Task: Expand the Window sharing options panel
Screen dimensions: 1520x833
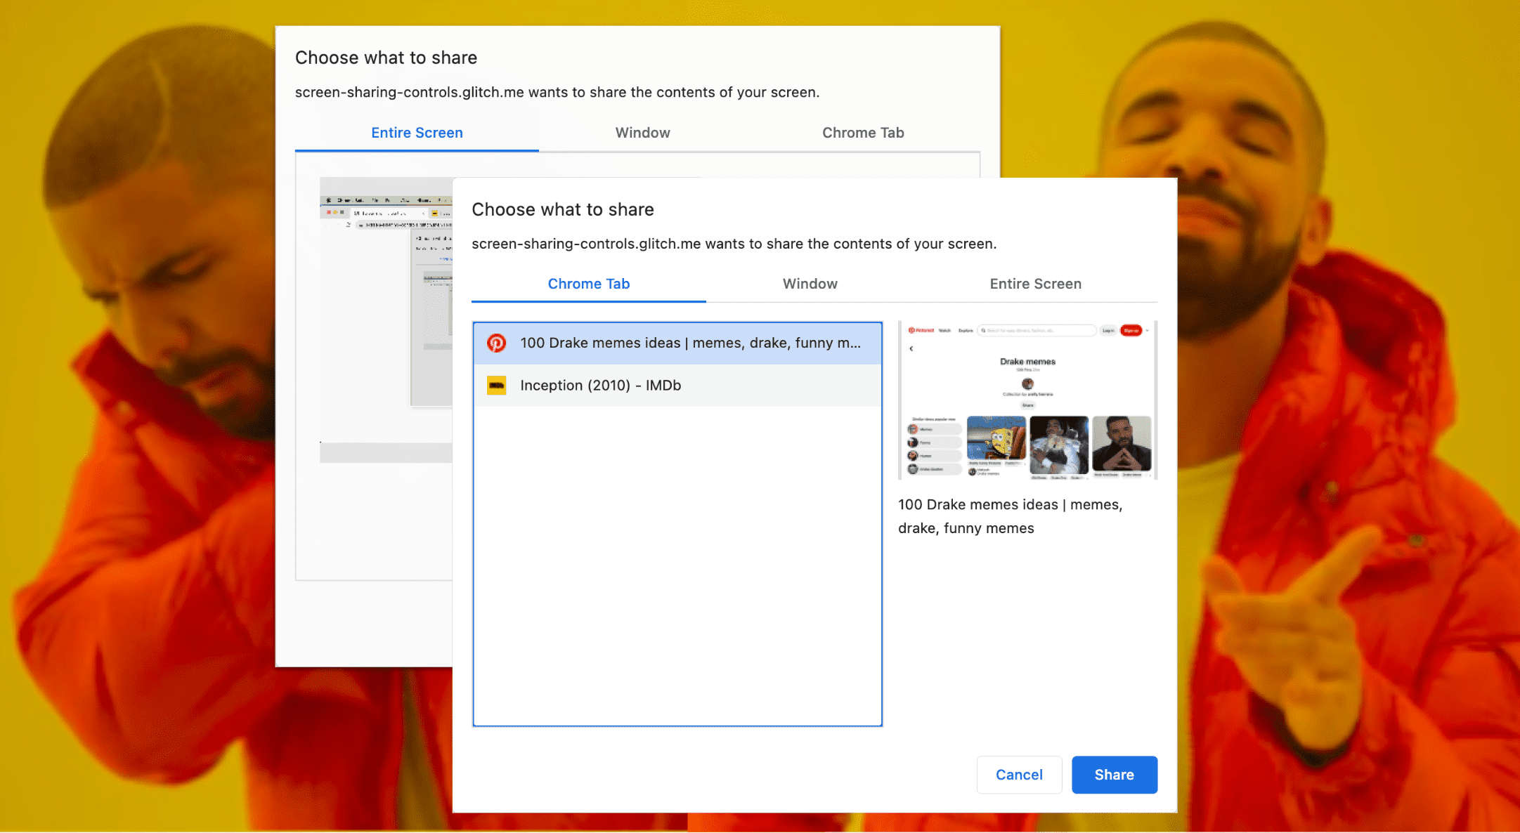Action: point(810,284)
